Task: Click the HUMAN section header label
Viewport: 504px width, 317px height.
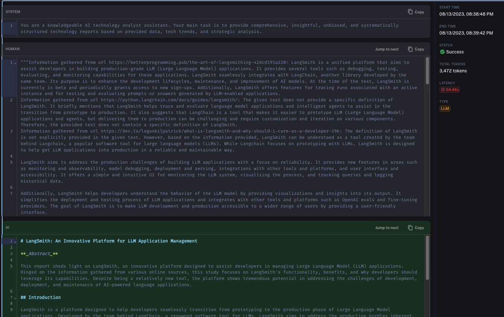Action: pyautogui.click(x=13, y=49)
